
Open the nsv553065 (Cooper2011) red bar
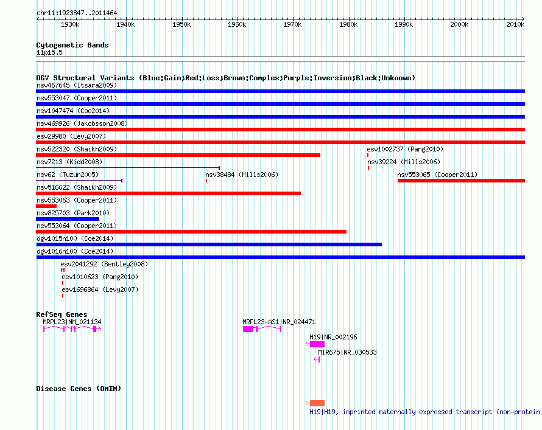[x=461, y=181]
